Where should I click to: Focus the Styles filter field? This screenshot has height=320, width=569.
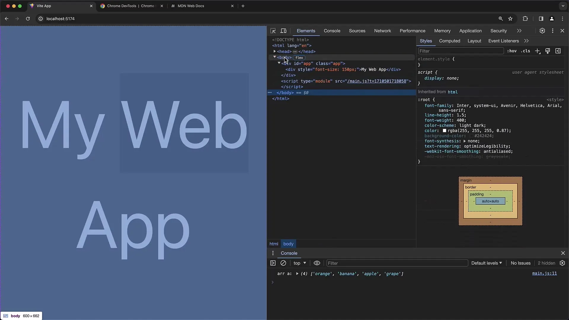[x=461, y=51]
